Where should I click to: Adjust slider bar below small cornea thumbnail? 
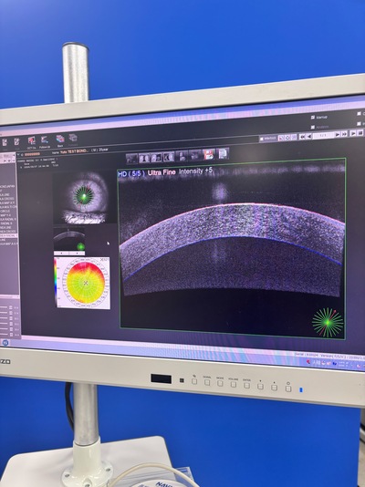pos(69,254)
